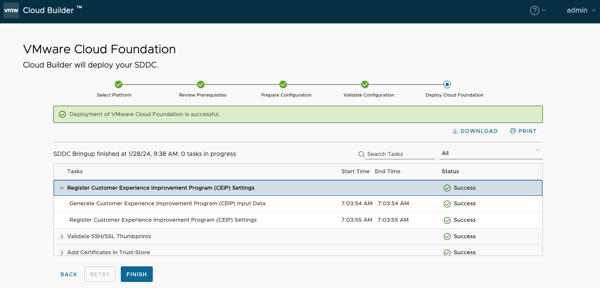This screenshot has width=600, height=288.
Task: Click Validate Configuration step label
Action: coord(369,95)
